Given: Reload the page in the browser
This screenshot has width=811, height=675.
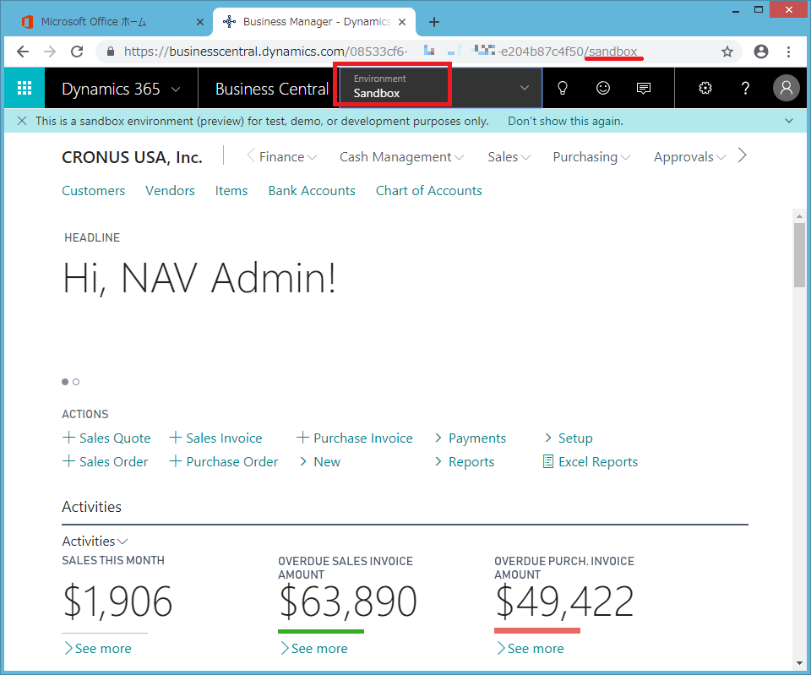Looking at the screenshot, I should coord(77,52).
